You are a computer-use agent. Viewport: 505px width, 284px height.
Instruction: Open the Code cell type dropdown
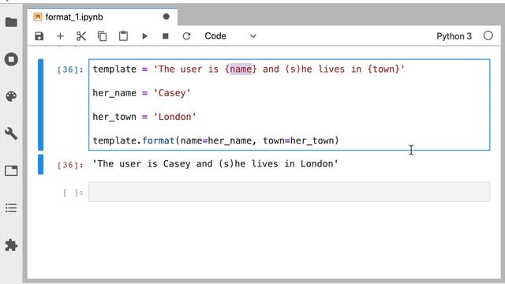(x=230, y=36)
